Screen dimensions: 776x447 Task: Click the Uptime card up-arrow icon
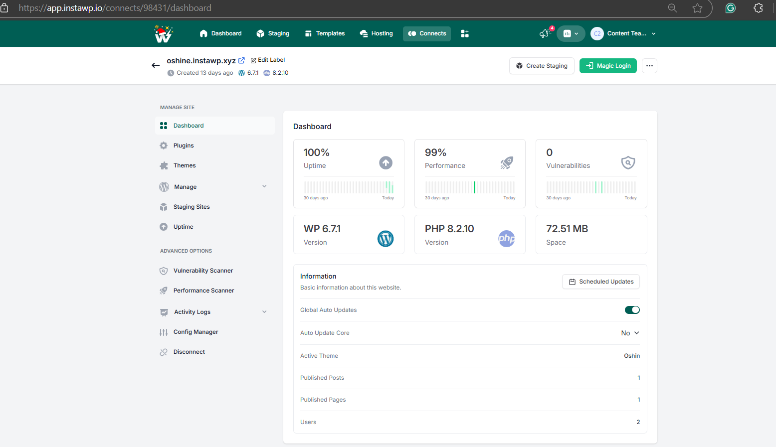click(386, 162)
